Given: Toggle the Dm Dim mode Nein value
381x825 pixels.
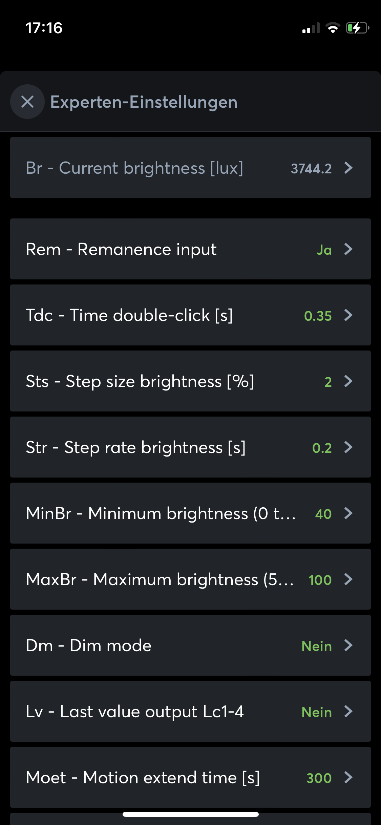Looking at the screenshot, I should (x=317, y=646).
